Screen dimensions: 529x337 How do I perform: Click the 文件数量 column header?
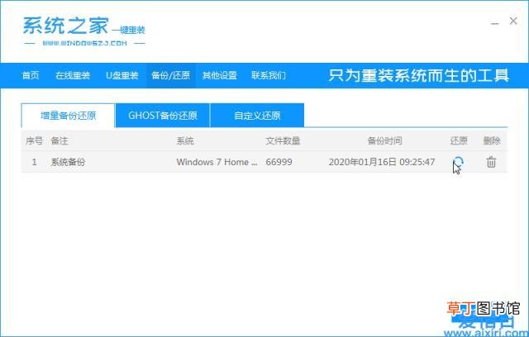[283, 140]
